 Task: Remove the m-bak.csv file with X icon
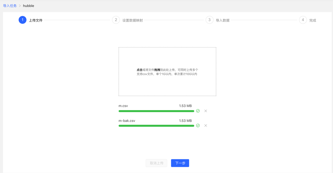click(205, 125)
